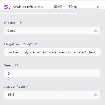The image size is (105, 105).
Task: Expand the Aspect Ratio dropdown showing 16:9
Action: pos(52,95)
